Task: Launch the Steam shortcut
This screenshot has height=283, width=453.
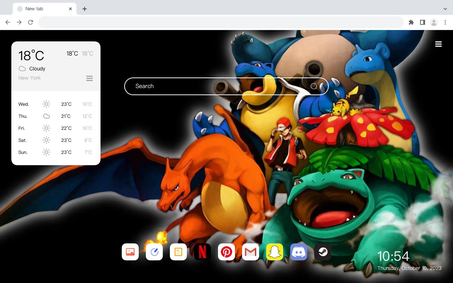Action: [x=323, y=252]
